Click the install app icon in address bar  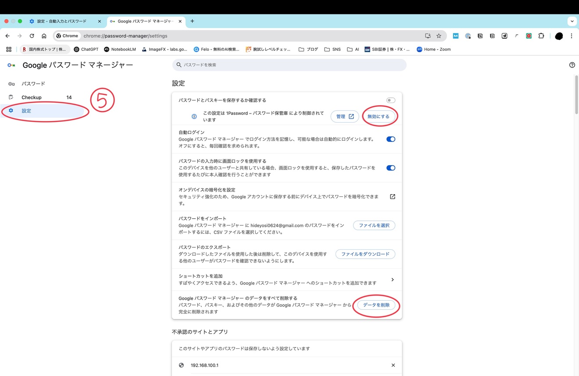click(428, 36)
